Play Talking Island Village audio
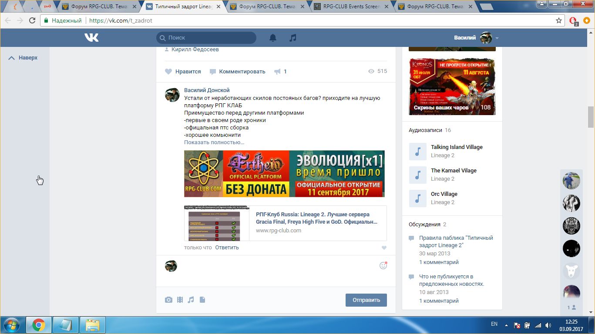 pos(418,152)
